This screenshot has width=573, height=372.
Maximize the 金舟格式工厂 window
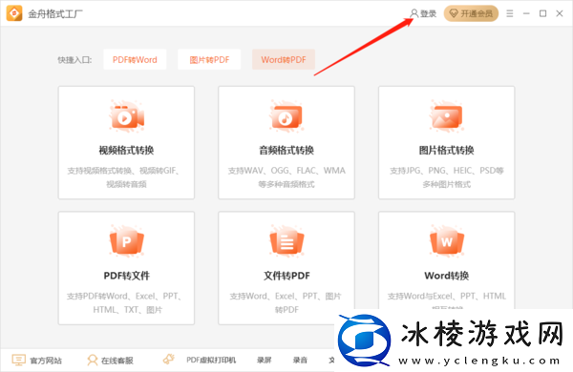tap(543, 13)
